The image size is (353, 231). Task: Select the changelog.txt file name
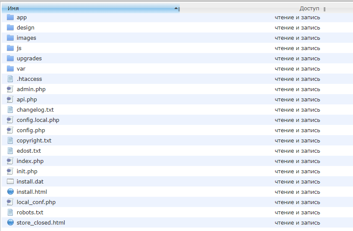[35, 110]
